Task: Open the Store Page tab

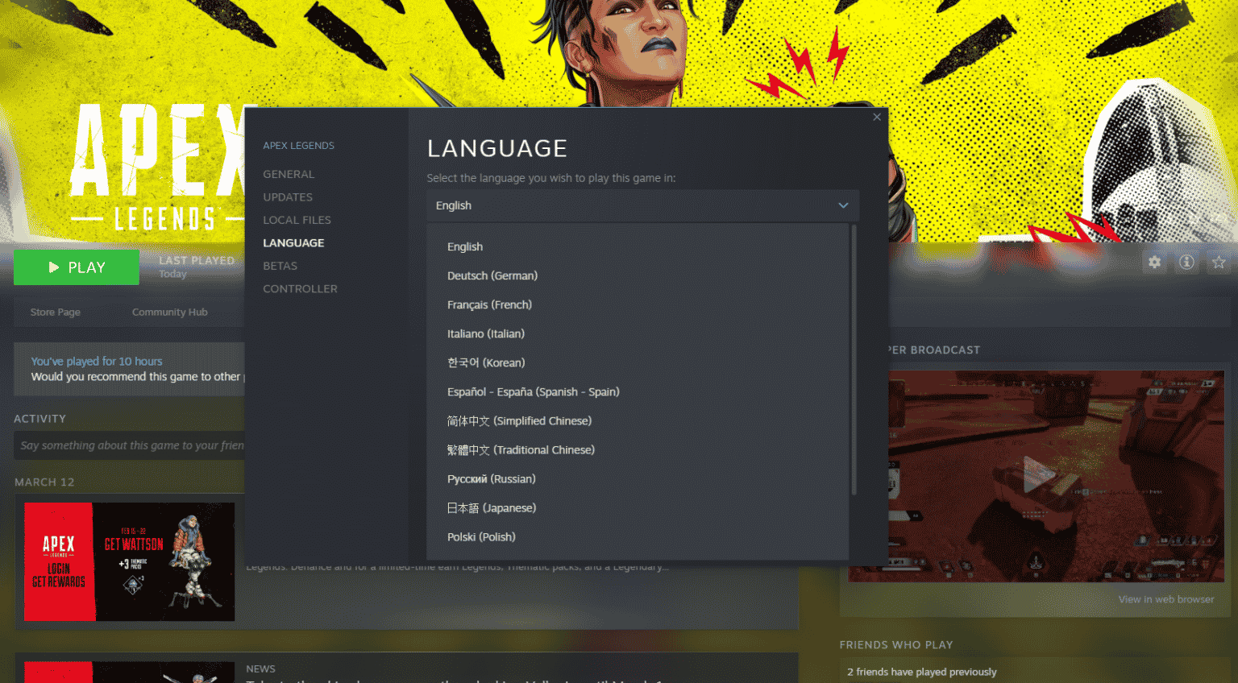Action: click(55, 312)
